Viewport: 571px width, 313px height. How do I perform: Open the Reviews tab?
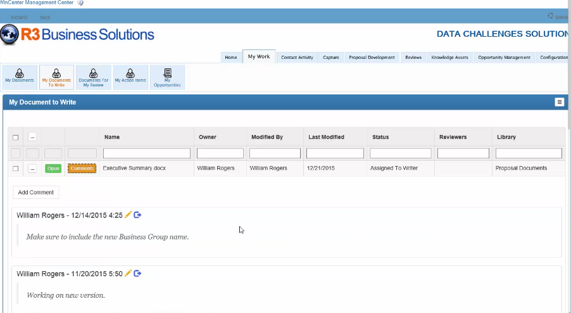tap(413, 57)
